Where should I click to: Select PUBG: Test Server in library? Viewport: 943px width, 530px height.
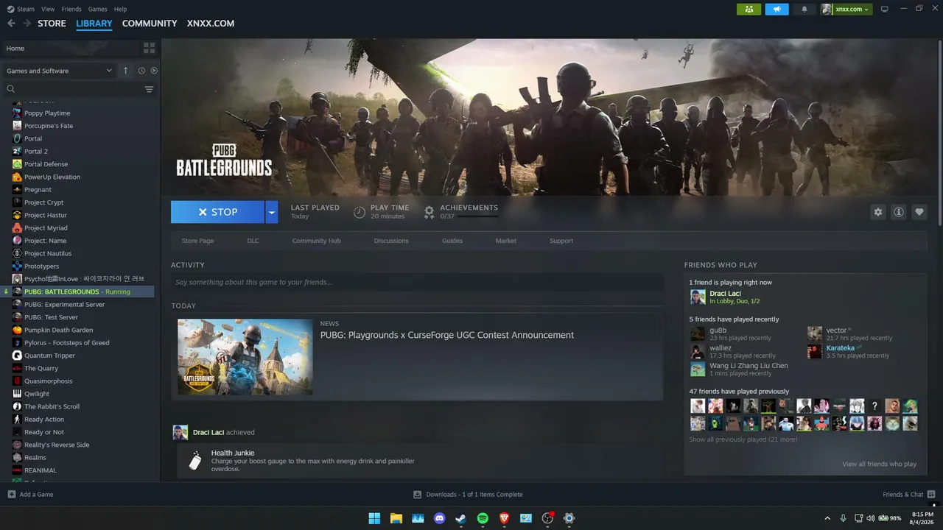pyautogui.click(x=51, y=317)
